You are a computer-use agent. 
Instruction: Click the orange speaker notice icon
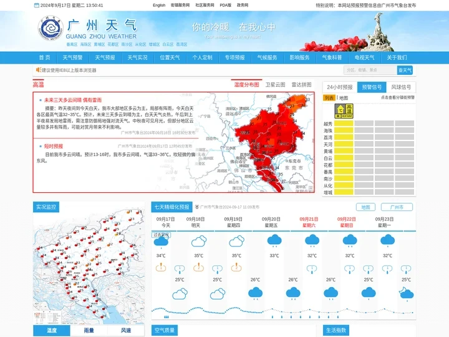point(39,70)
